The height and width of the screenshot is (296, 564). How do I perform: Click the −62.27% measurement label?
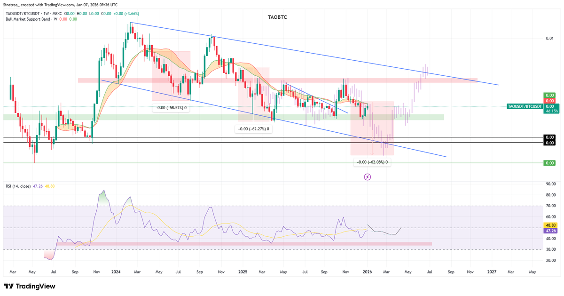[253, 128]
